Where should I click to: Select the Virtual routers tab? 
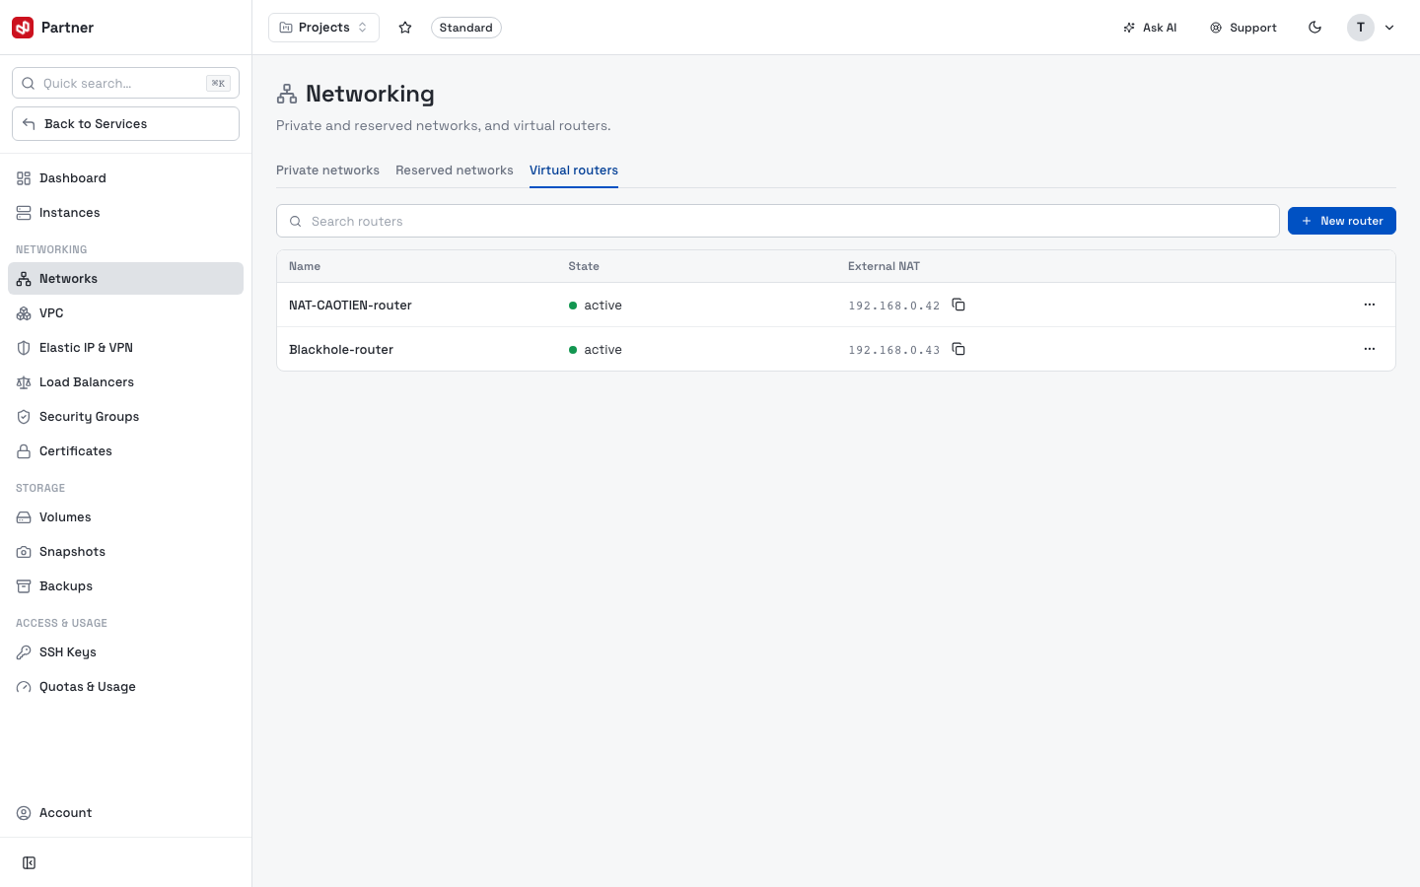click(x=574, y=171)
